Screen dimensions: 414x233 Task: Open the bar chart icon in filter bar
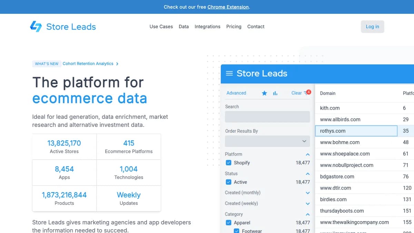pyautogui.click(x=275, y=93)
